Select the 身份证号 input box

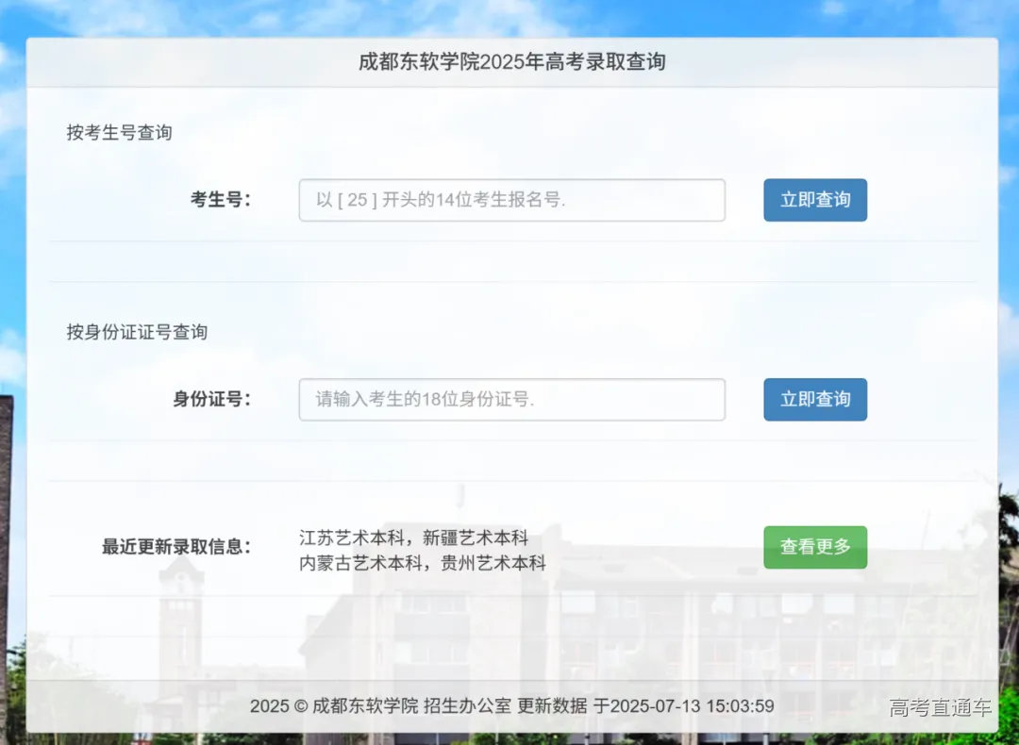tap(511, 399)
